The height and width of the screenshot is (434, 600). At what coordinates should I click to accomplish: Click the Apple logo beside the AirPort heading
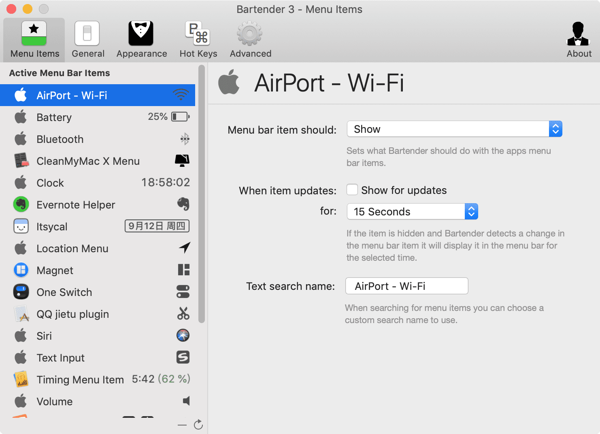(229, 82)
